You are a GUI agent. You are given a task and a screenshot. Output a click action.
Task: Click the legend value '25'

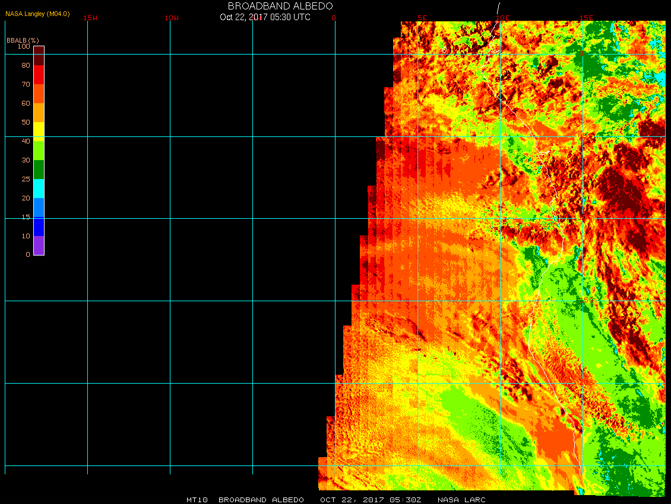point(26,179)
